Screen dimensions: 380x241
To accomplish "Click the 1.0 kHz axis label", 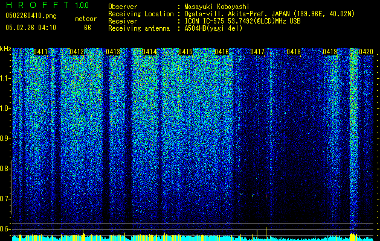I will tap(5, 108).
